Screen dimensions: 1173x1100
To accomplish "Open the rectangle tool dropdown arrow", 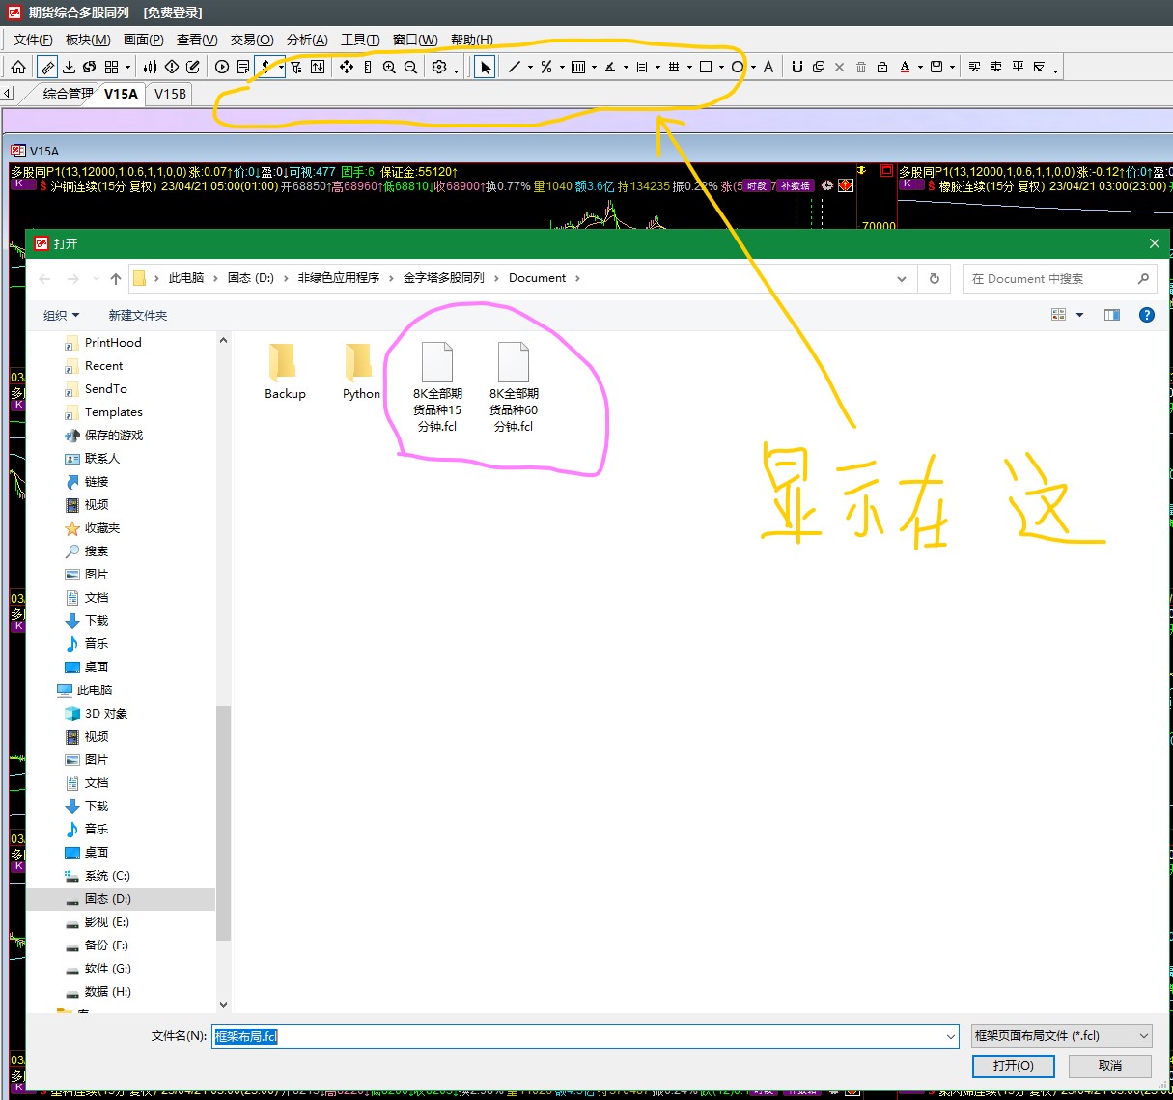I will point(721,68).
